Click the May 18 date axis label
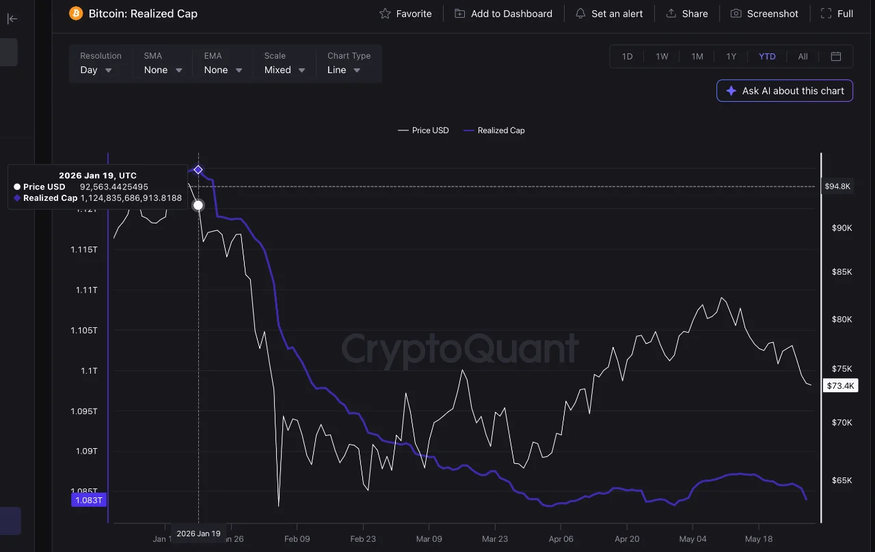This screenshot has height=552, width=875. (759, 539)
